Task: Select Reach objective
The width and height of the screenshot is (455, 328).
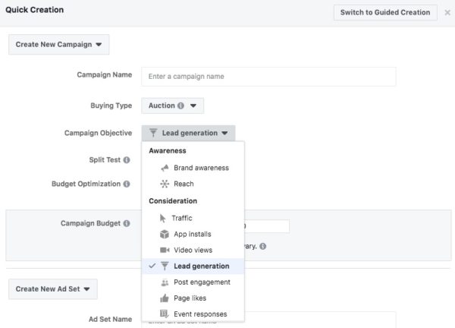Action: coord(193,184)
